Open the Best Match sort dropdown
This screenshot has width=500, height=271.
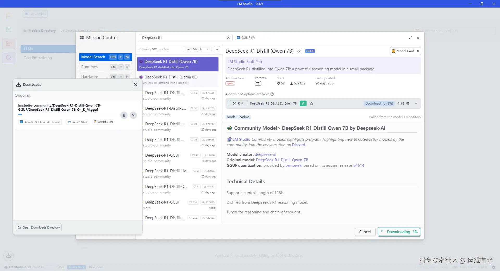pos(197,49)
